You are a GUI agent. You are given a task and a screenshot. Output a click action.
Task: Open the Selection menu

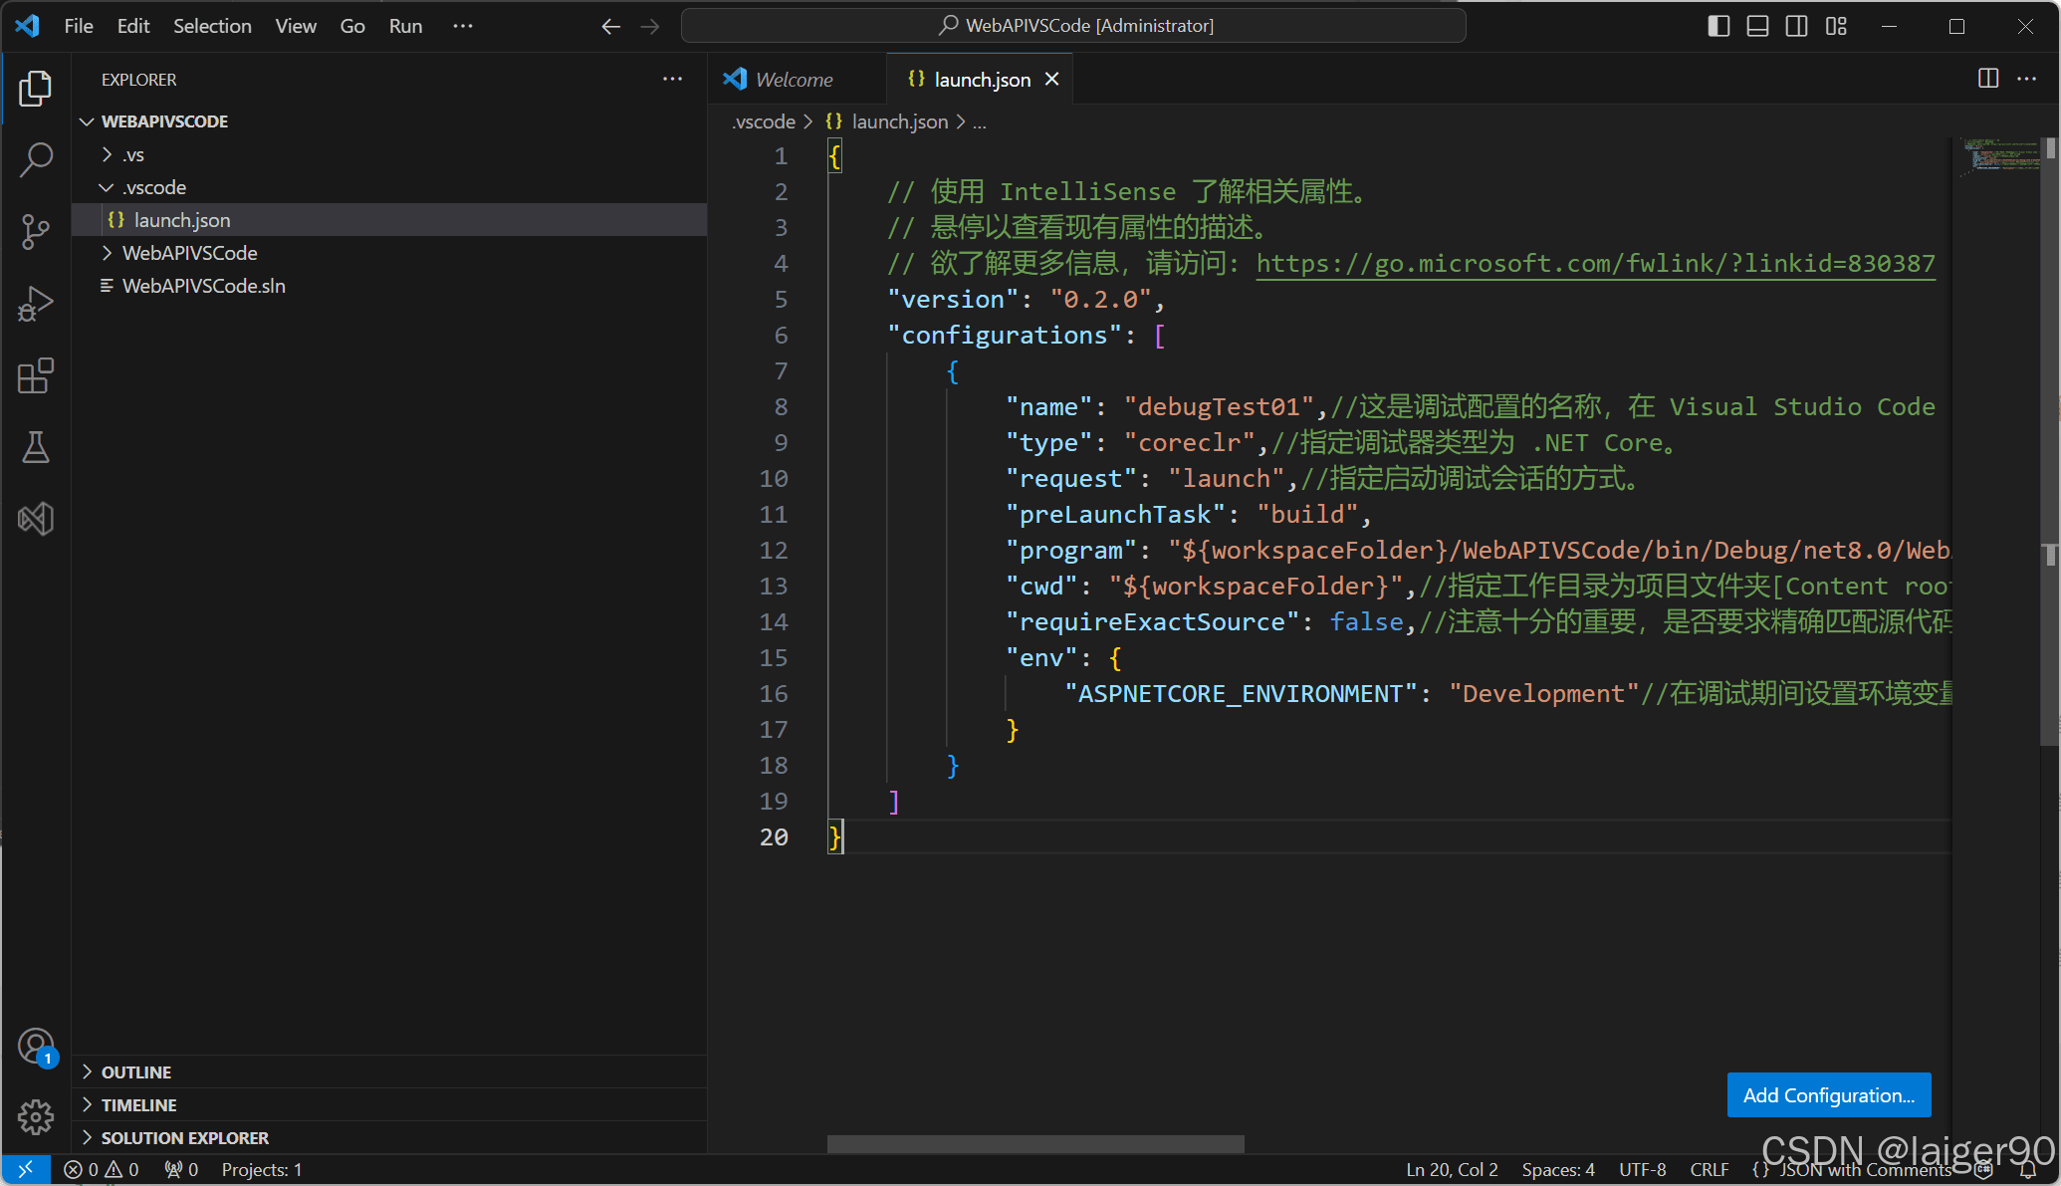click(212, 26)
